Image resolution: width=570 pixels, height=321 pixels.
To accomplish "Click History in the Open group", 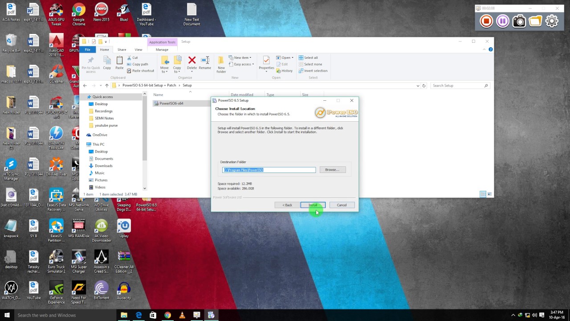I will [x=285, y=71].
